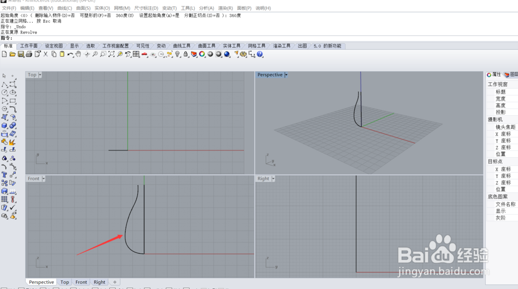The height and width of the screenshot is (289, 518).
Task: Create a new file with the blank page icon
Action: (x=4, y=54)
